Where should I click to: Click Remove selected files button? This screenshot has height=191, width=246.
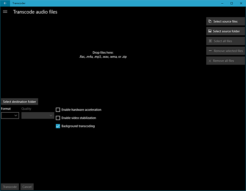pyautogui.click(x=225, y=51)
